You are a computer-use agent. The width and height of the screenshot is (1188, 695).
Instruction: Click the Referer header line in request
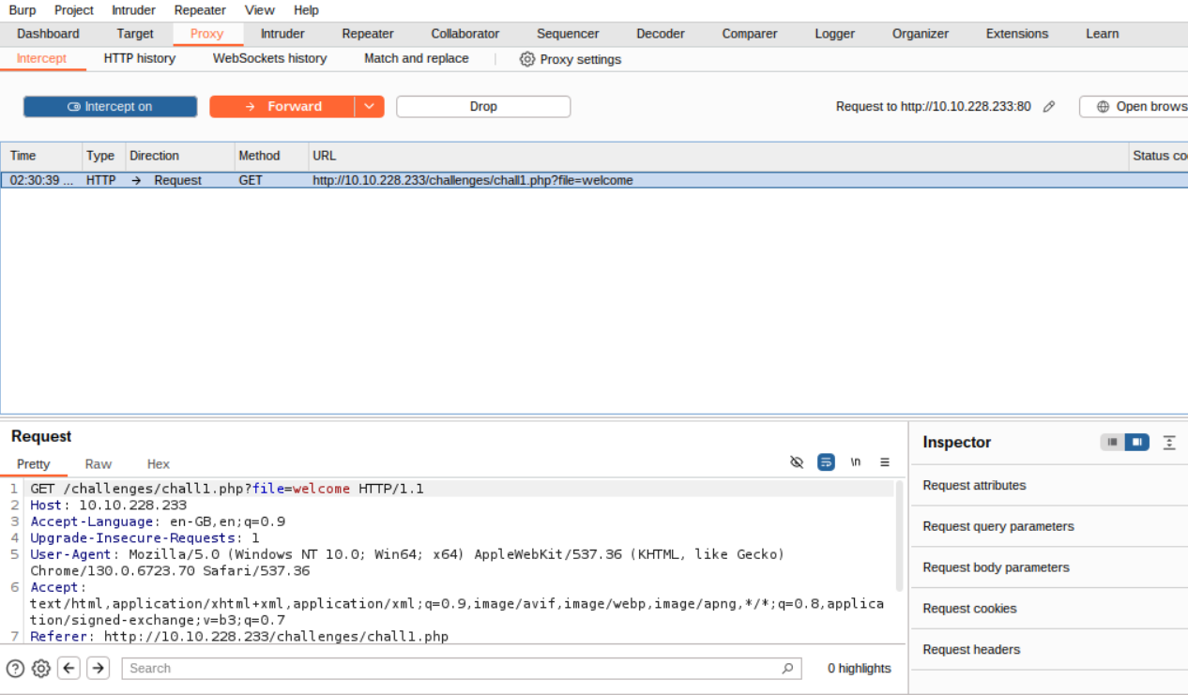tap(239, 637)
